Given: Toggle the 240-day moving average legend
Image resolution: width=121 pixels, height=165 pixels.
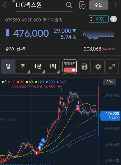Looking at the screenshot, I should (x=61, y=82).
